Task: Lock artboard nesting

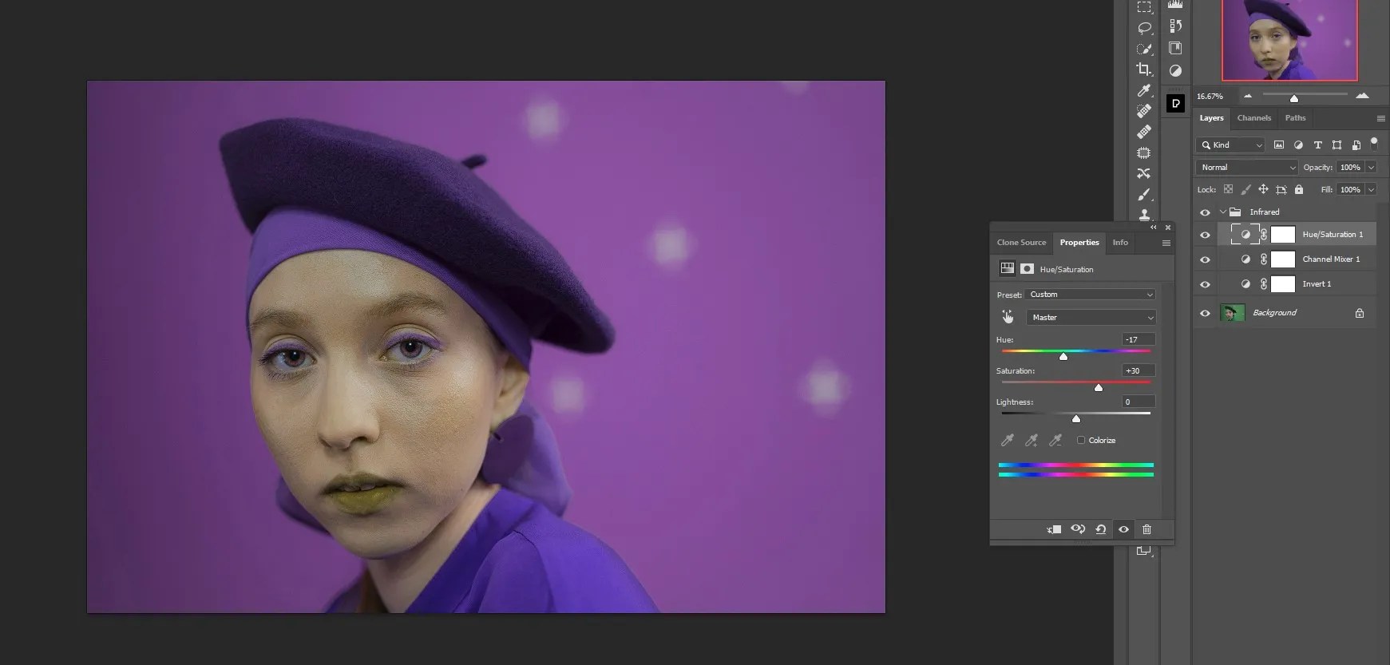Action: (x=1281, y=189)
